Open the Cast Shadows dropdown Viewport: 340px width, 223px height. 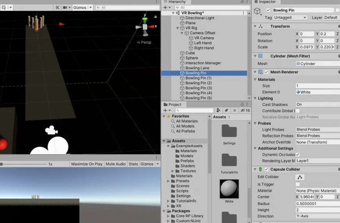pyautogui.click(x=318, y=104)
